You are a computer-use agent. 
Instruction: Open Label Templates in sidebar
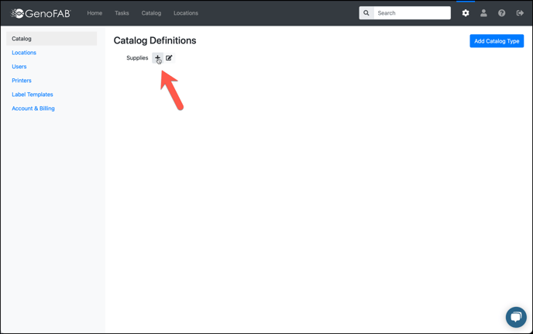point(33,95)
